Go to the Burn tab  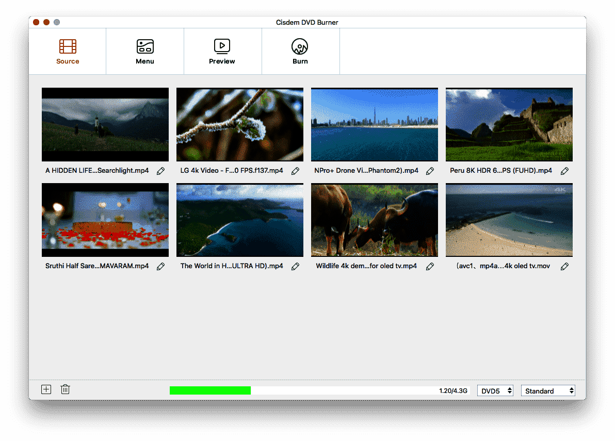click(x=300, y=52)
